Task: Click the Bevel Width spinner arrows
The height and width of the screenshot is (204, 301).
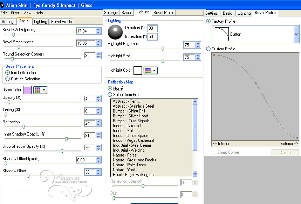Action: [x=98, y=31]
